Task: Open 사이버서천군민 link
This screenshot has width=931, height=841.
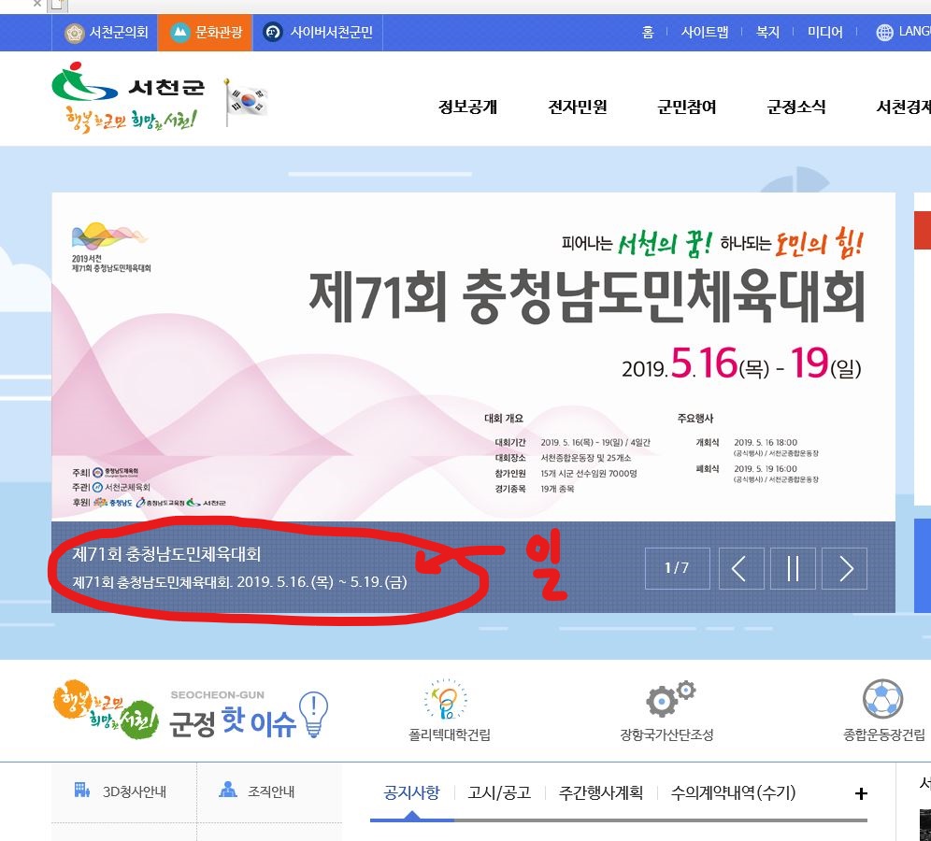Action: click(318, 32)
